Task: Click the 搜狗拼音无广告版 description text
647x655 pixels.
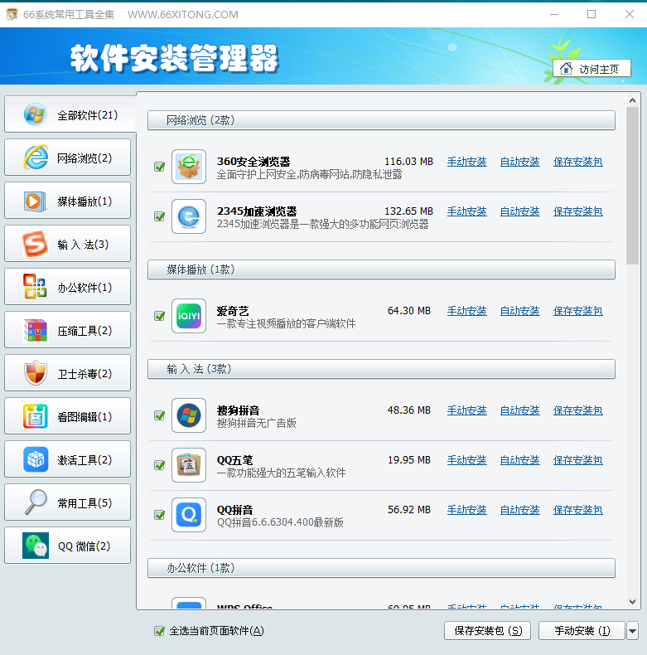Action: pos(256,423)
